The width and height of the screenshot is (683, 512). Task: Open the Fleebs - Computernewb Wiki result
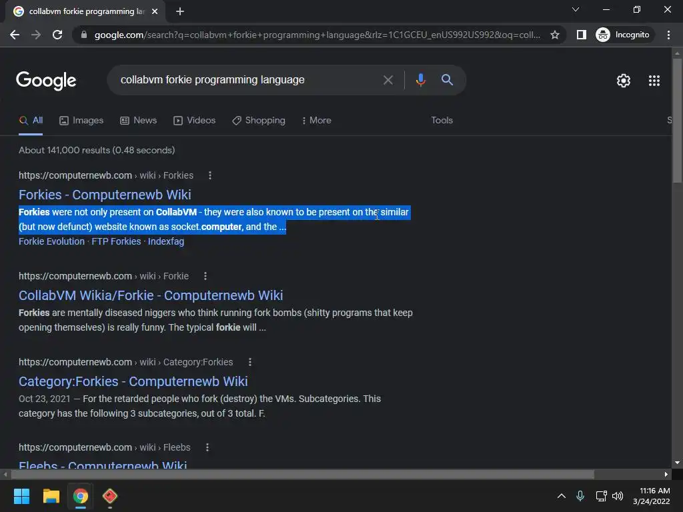click(103, 465)
